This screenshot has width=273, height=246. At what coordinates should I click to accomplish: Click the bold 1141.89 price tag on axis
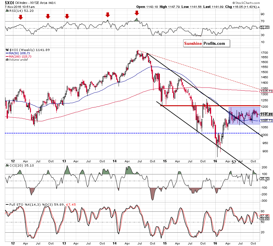point(266,114)
